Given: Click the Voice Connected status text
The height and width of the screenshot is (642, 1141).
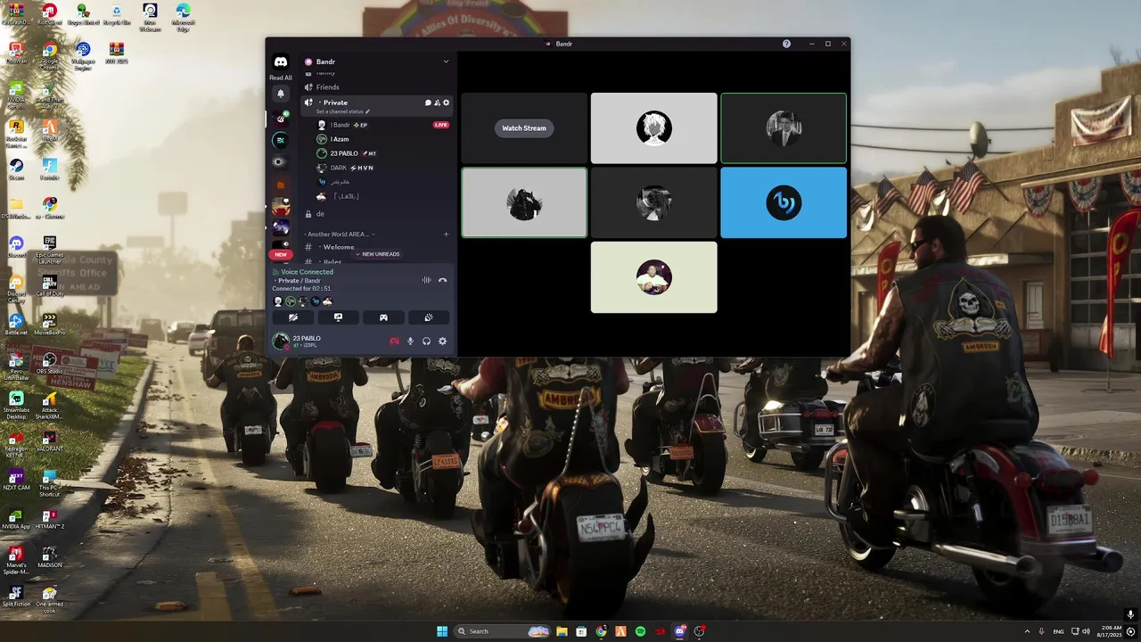Looking at the screenshot, I should point(307,272).
